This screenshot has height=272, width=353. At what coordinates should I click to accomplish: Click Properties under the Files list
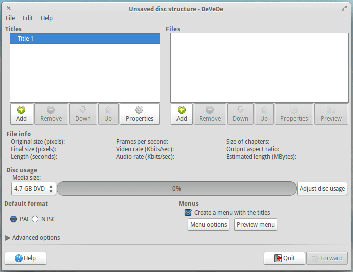tap(294, 114)
